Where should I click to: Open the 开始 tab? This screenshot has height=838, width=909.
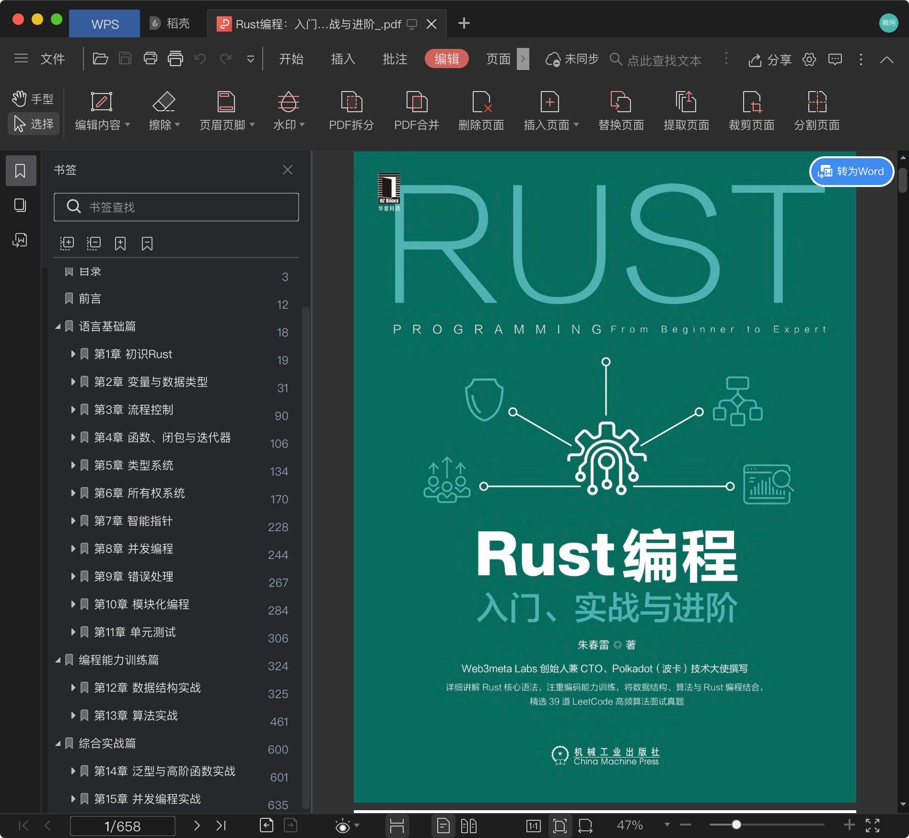[x=291, y=59]
